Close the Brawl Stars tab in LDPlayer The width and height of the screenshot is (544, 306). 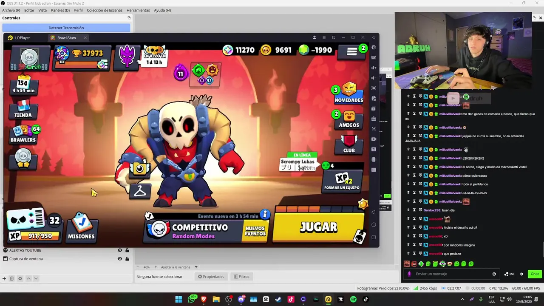85,38
